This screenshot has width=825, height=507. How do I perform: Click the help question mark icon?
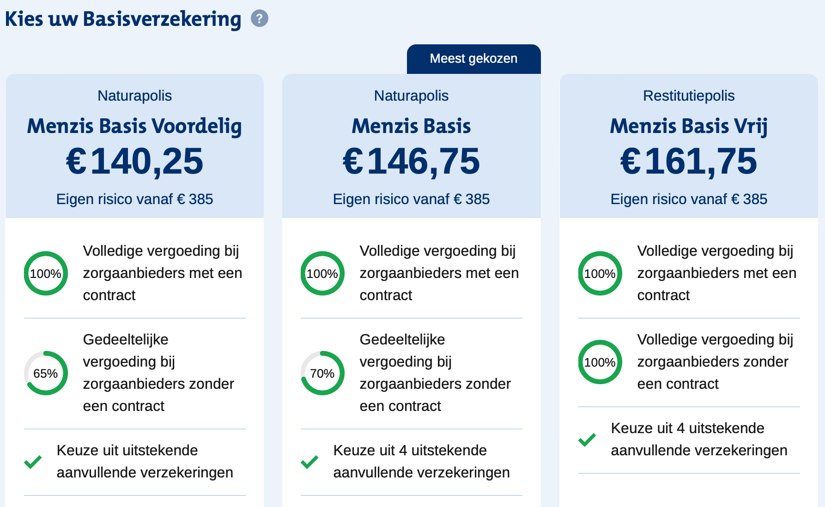(259, 18)
